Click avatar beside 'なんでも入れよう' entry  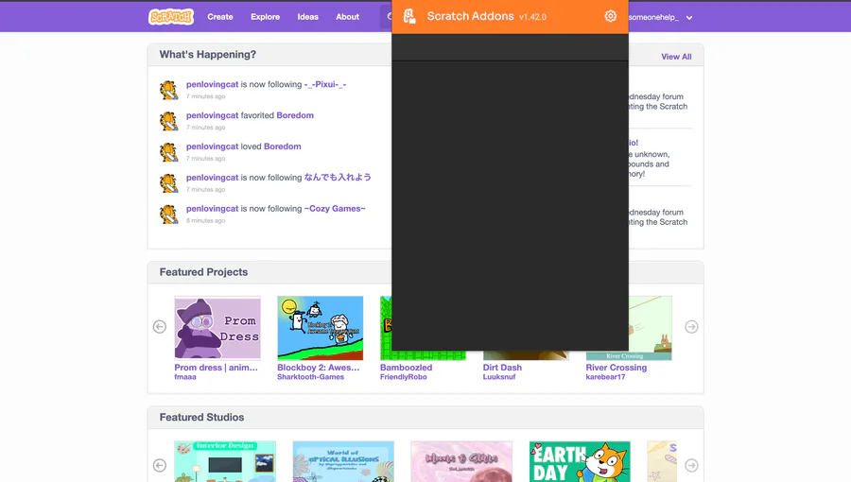(x=169, y=182)
